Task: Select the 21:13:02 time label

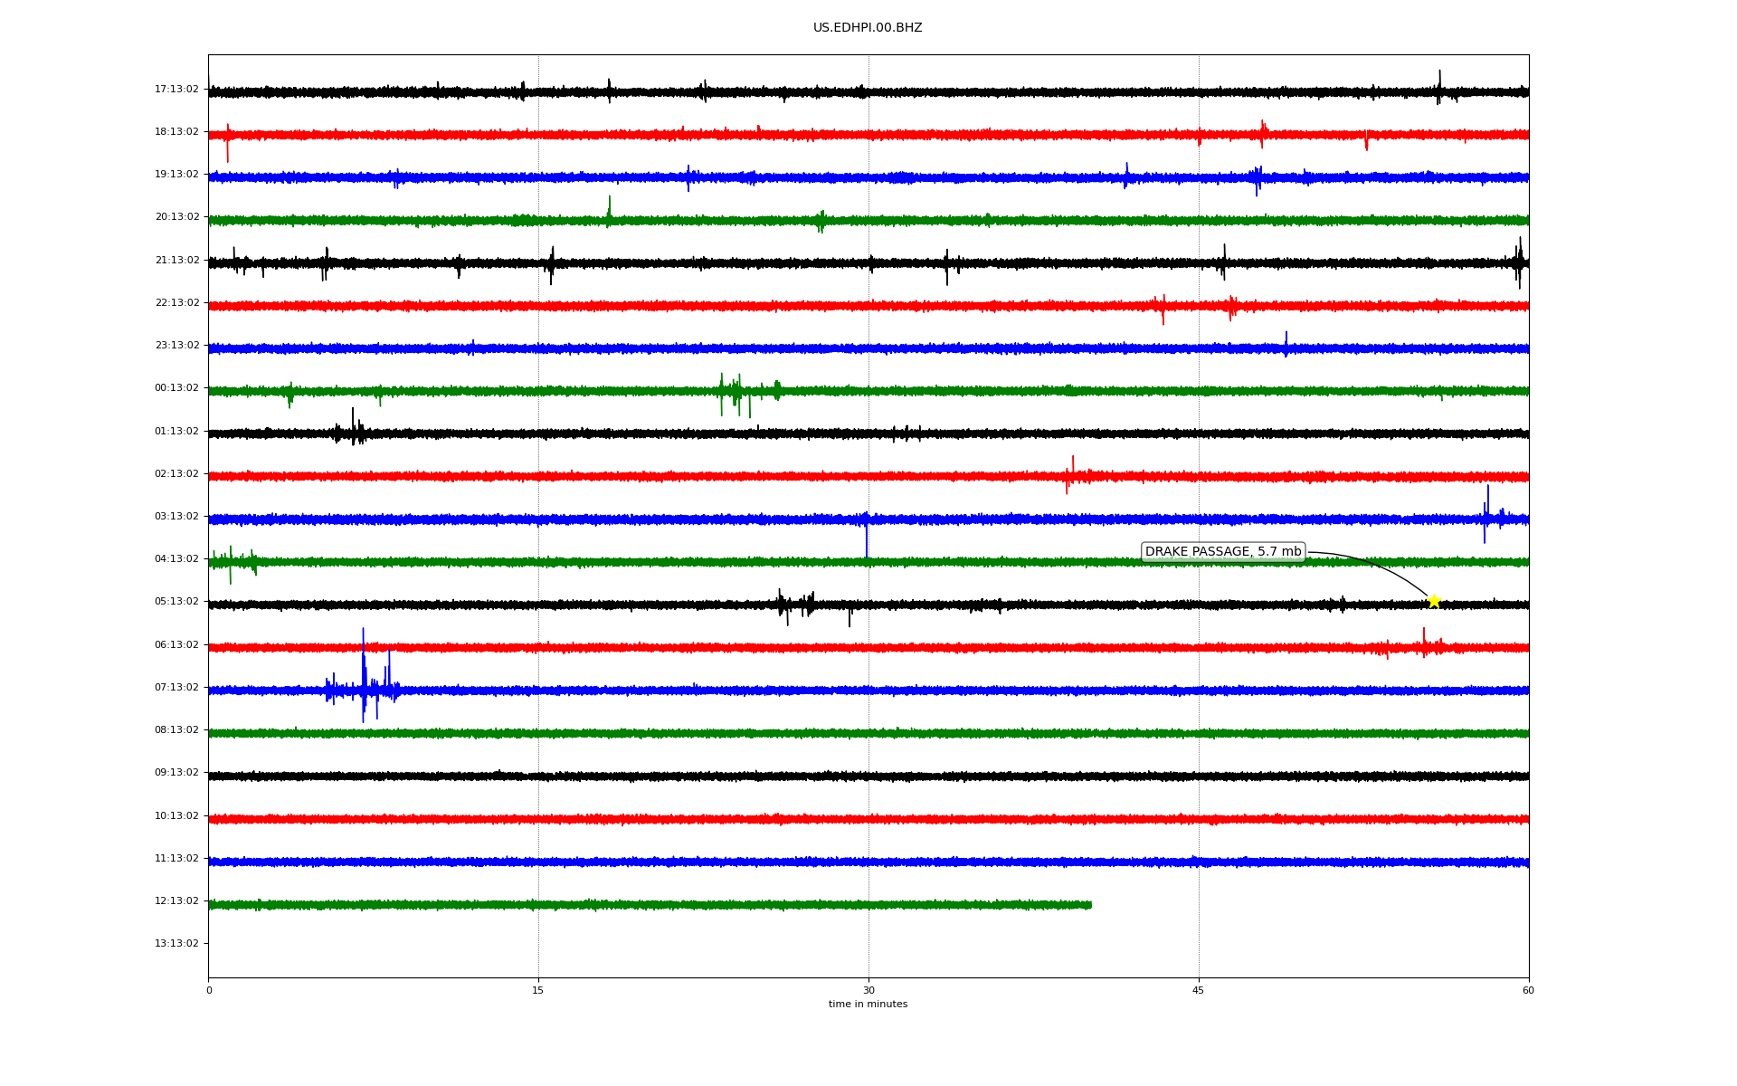Action: click(176, 261)
